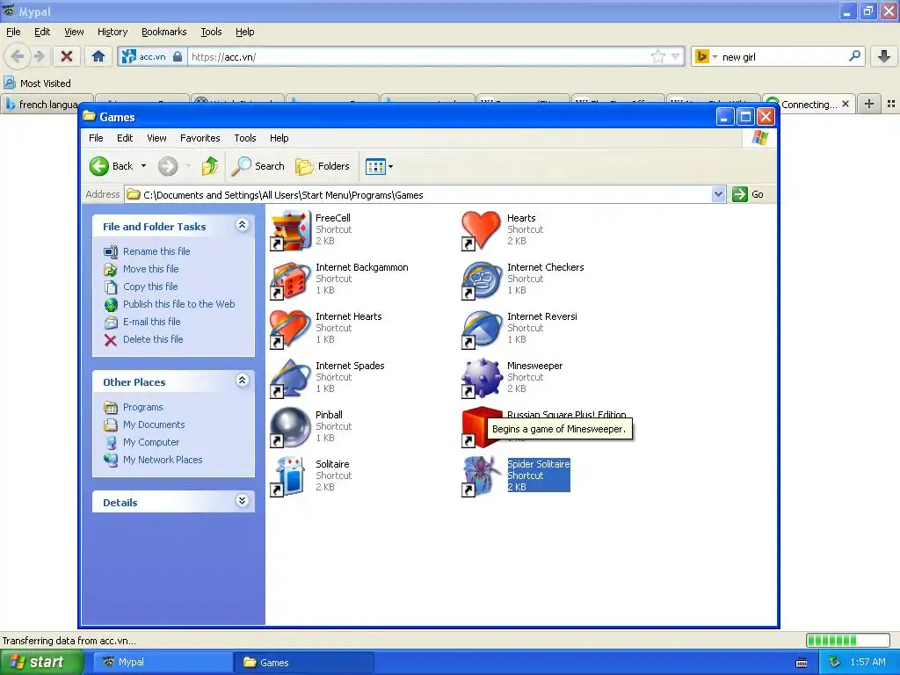Collapse the File and Folder Tasks panel

(x=243, y=225)
